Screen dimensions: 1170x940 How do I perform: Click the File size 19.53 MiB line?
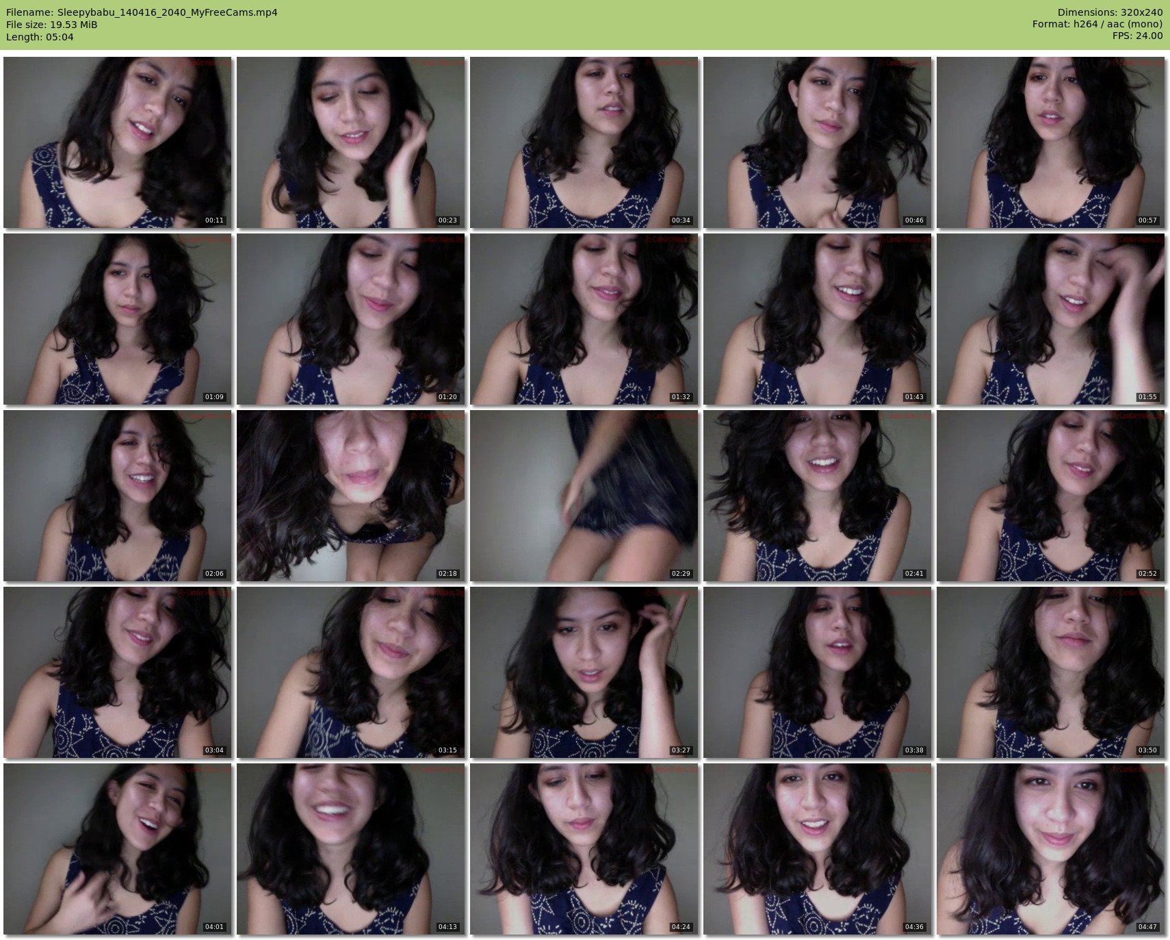pyautogui.click(x=52, y=25)
